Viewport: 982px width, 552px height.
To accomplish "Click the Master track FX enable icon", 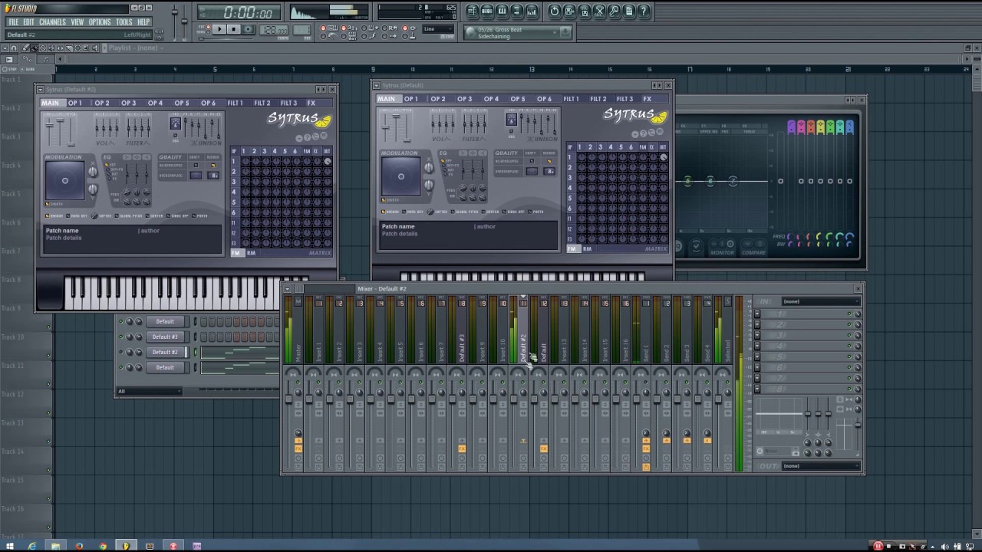I will click(298, 449).
